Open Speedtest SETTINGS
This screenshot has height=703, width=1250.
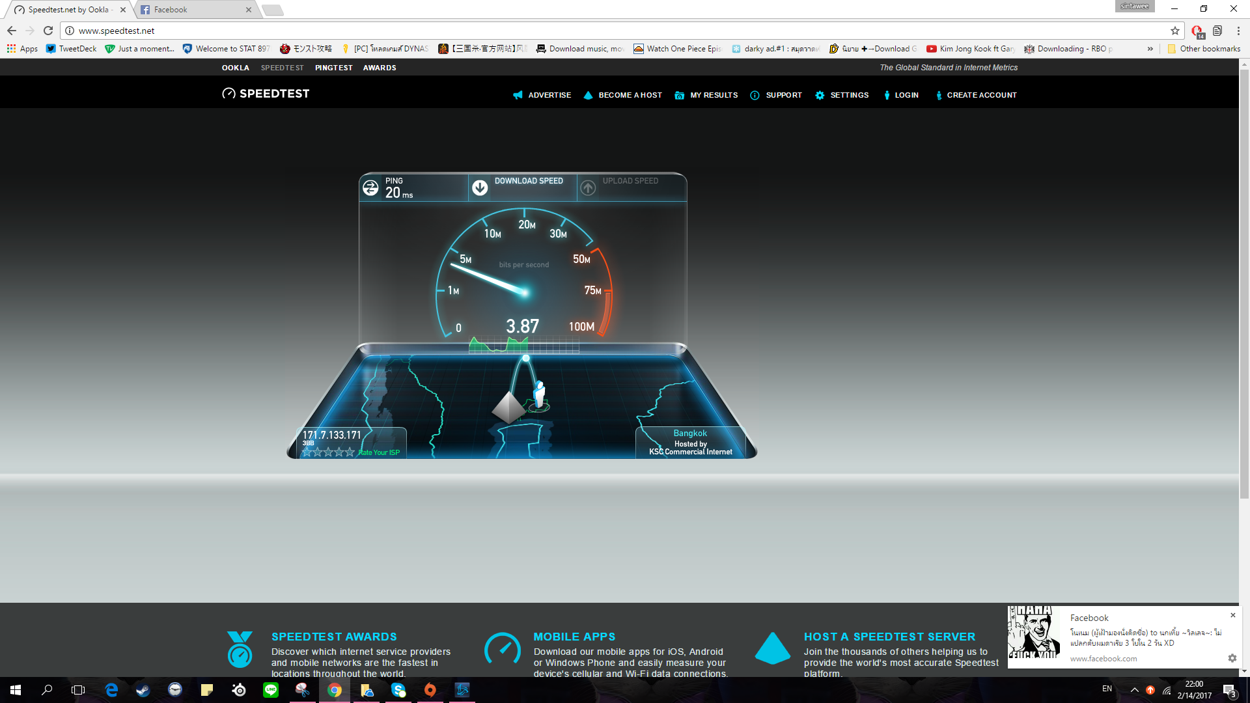pyautogui.click(x=842, y=95)
